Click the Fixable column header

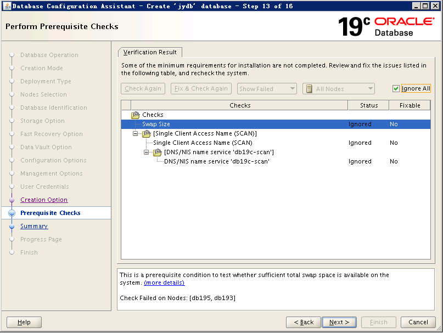pos(410,105)
